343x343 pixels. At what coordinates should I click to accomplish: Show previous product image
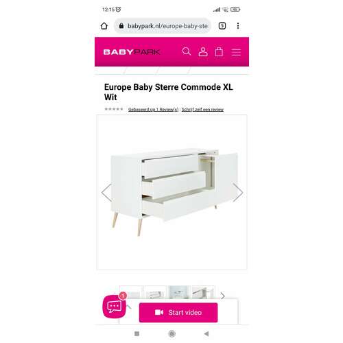[106, 192]
